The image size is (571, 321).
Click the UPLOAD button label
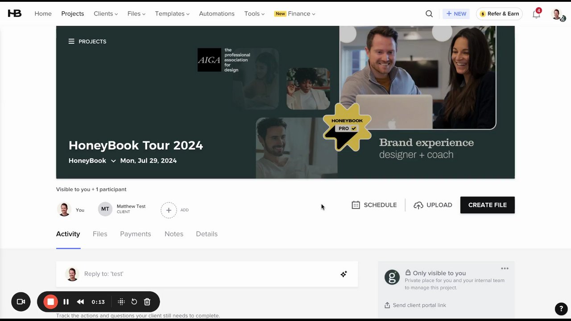tap(439, 205)
